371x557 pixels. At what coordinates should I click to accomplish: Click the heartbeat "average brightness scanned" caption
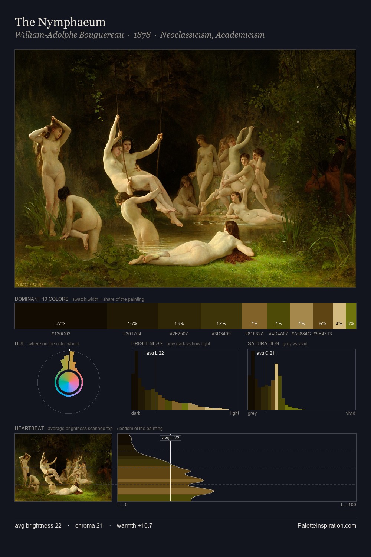(x=105, y=429)
